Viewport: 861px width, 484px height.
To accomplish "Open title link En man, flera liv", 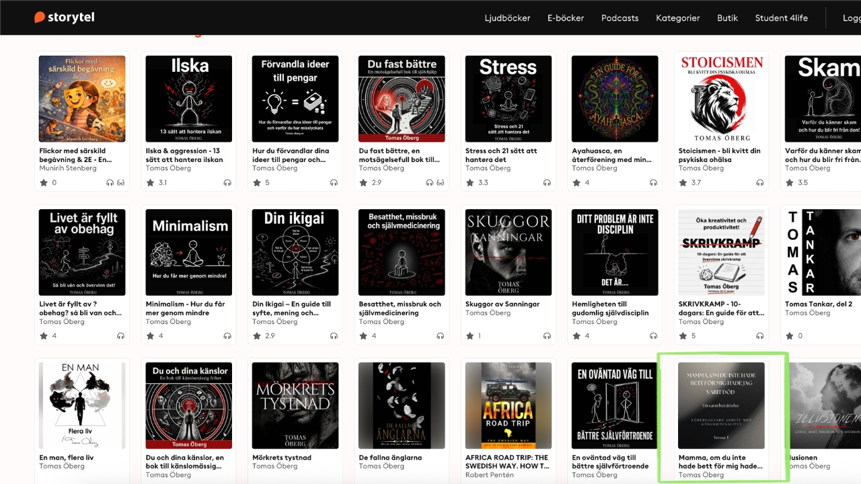I will [x=67, y=458].
